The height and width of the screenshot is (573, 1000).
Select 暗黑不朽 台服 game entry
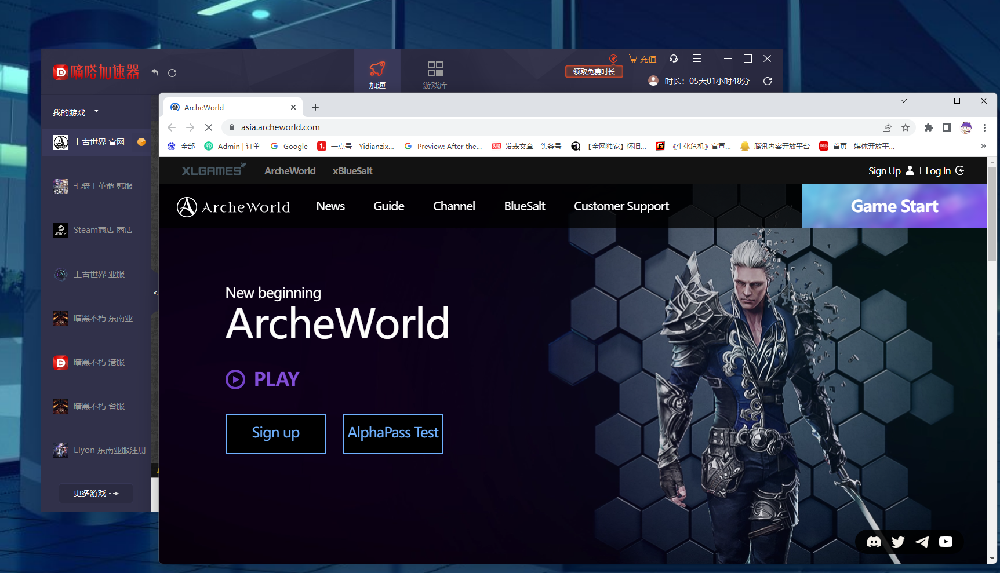(x=97, y=406)
